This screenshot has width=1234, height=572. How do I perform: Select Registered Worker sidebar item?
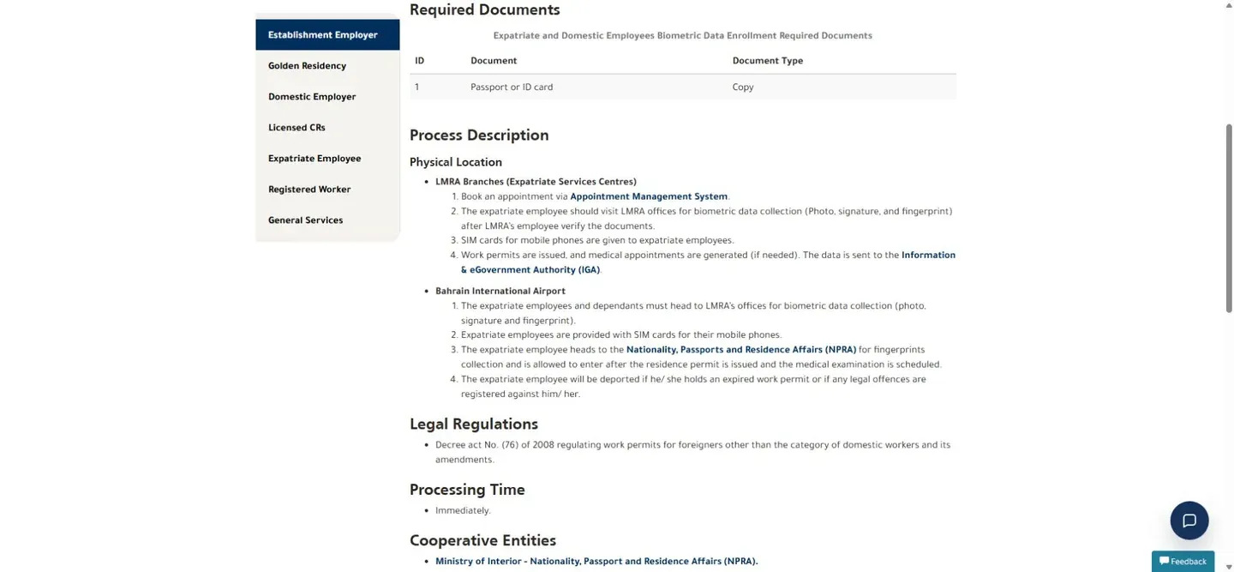click(327, 190)
